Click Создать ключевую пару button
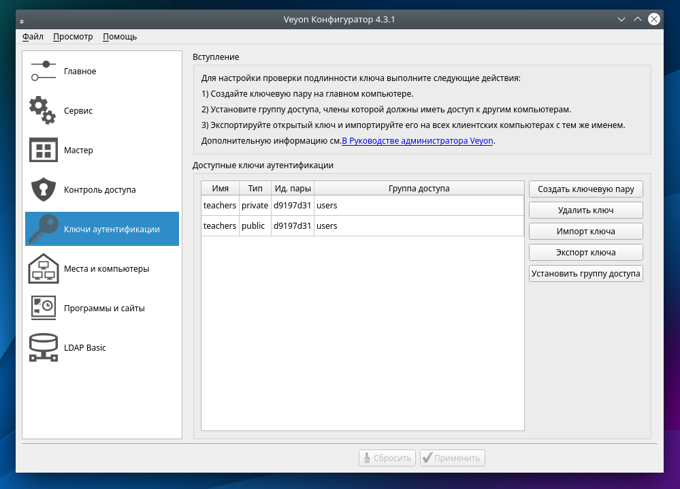Viewport: 680px width, 489px height. click(586, 189)
